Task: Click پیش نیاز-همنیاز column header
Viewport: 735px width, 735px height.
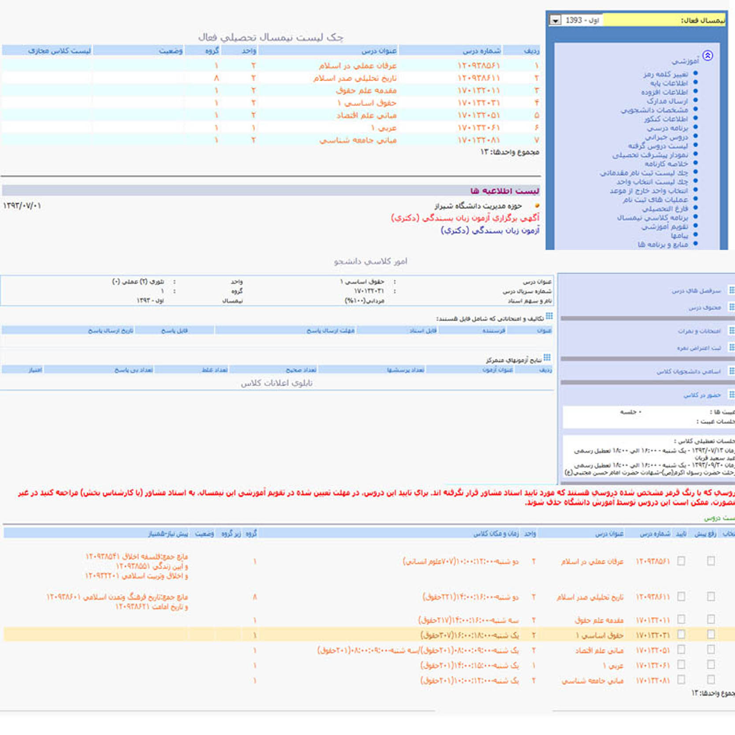Action: coord(168,534)
